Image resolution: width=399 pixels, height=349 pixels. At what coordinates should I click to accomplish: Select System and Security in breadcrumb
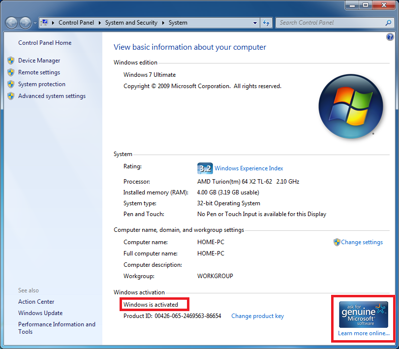pyautogui.click(x=131, y=23)
